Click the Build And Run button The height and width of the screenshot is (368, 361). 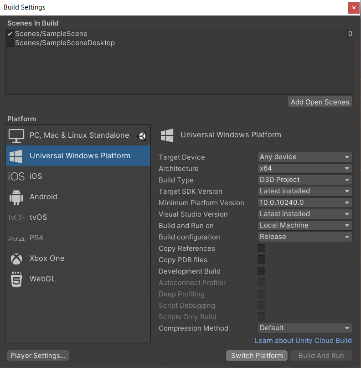click(321, 356)
